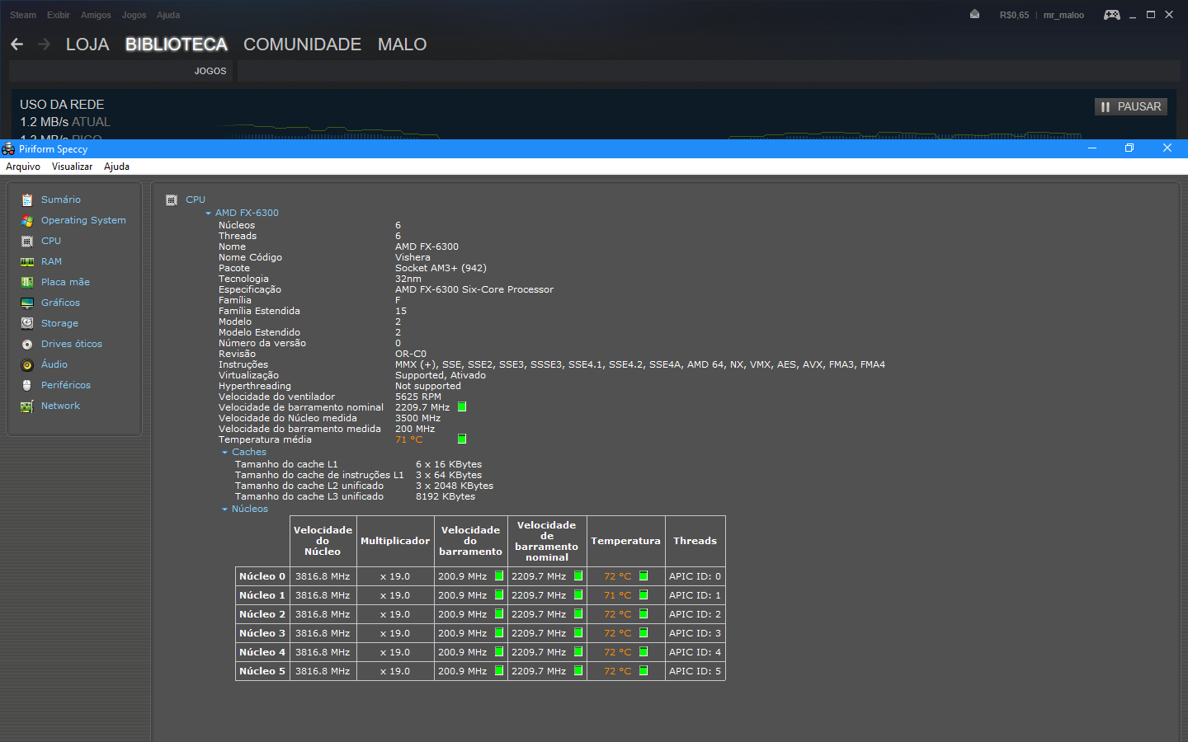The height and width of the screenshot is (742, 1188).
Task: Click the OR-C0 revision value
Action: click(411, 354)
